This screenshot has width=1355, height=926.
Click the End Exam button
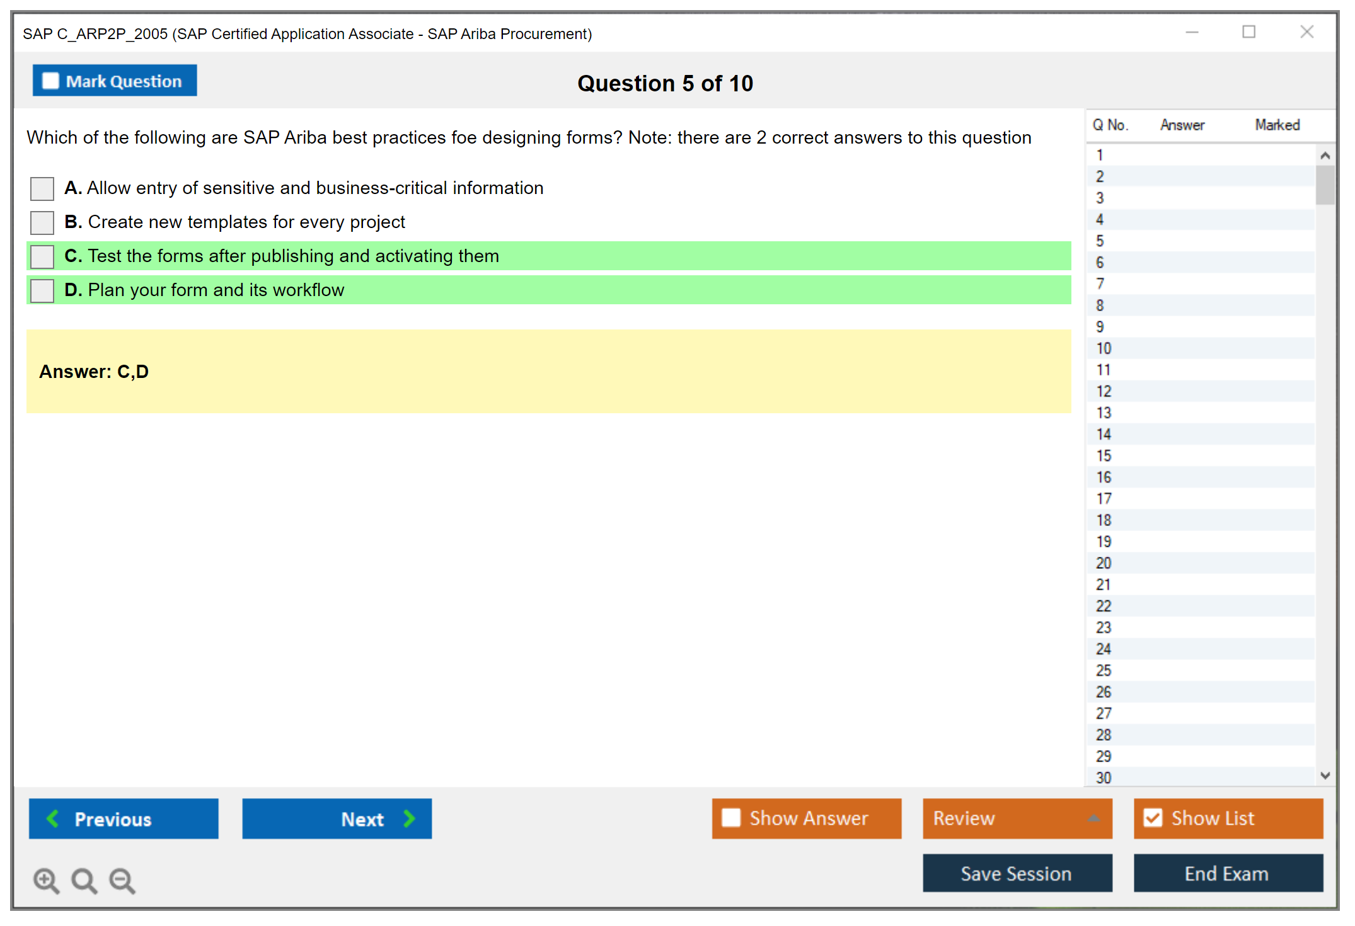(1227, 873)
